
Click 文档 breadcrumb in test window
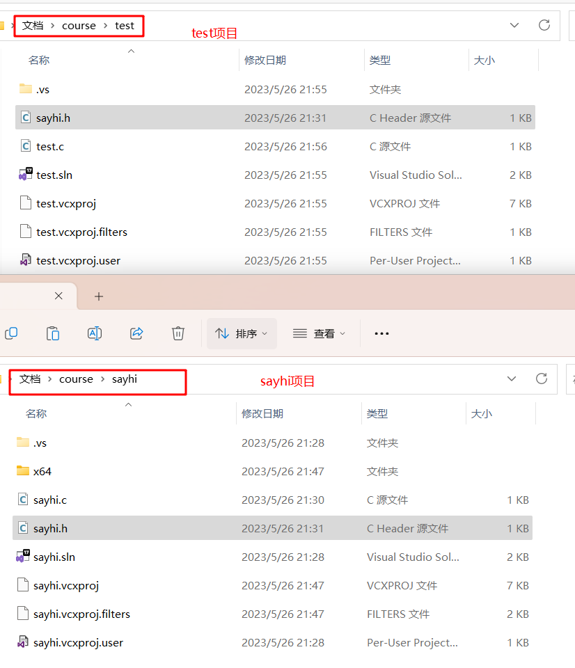coord(33,26)
